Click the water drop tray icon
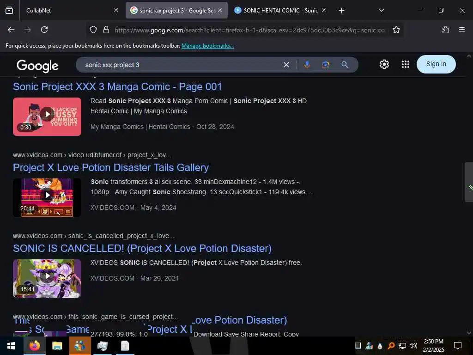 380,346
